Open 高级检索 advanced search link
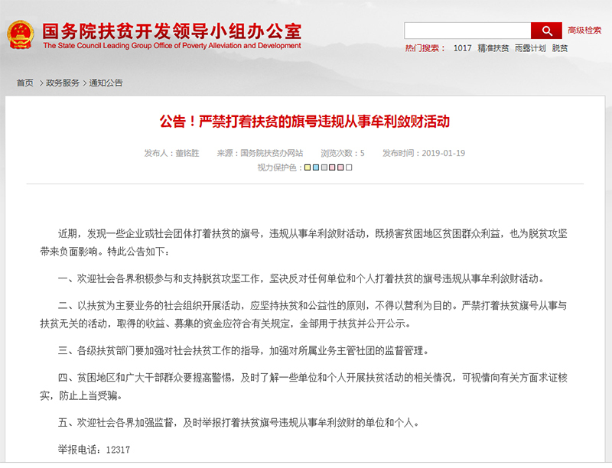This screenshot has width=612, height=468. tap(584, 31)
